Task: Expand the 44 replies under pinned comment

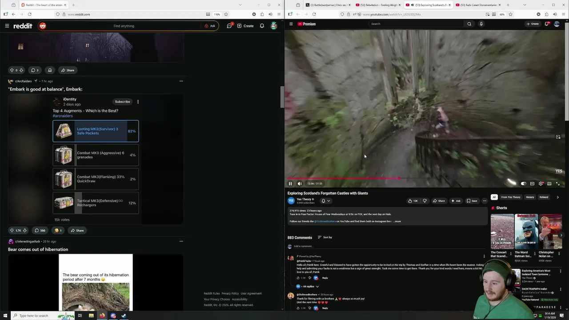Action: pyautogui.click(x=307, y=286)
